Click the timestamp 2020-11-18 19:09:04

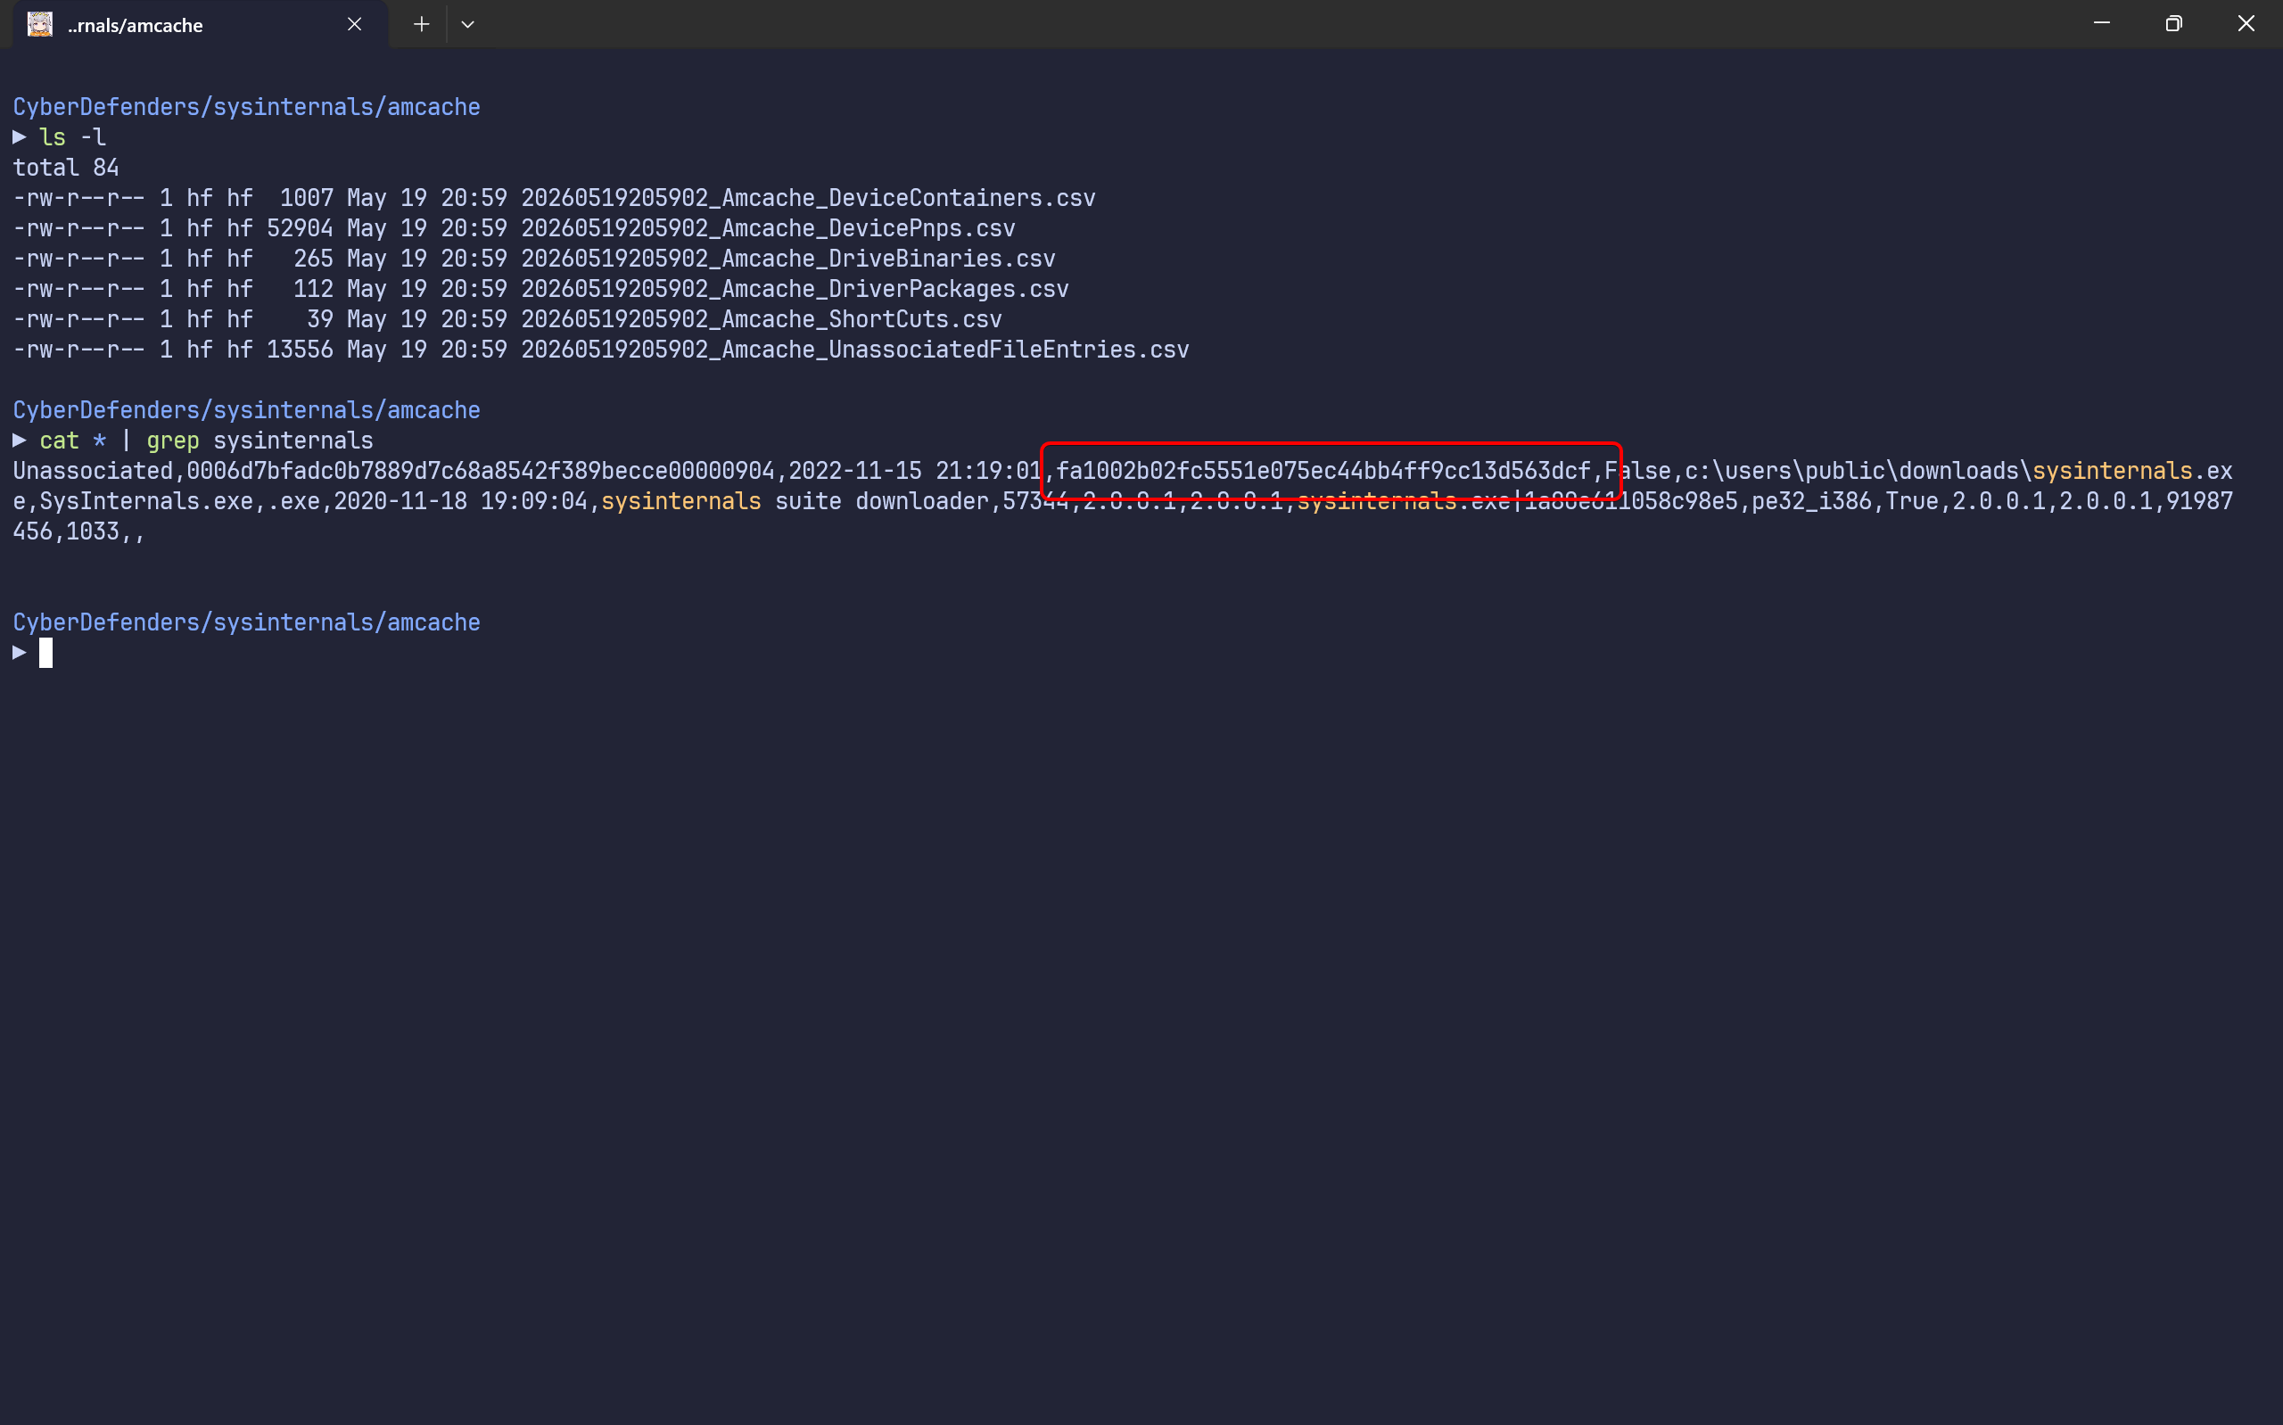coord(461,501)
